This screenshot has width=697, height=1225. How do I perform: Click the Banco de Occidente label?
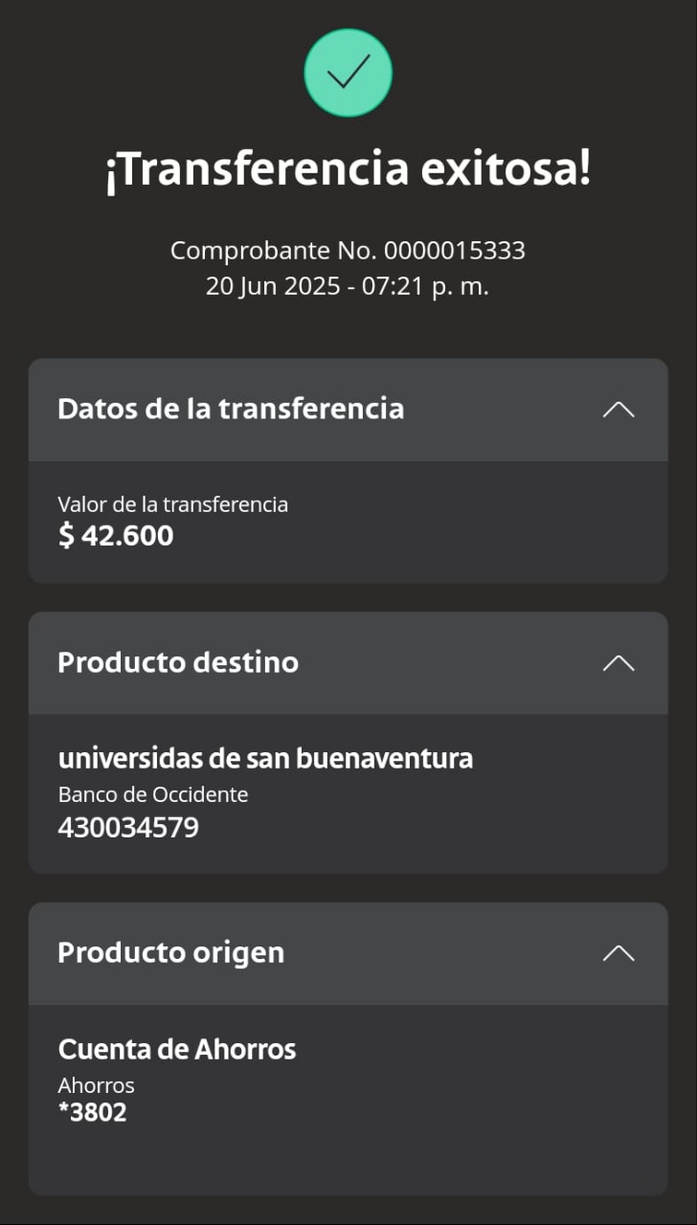click(153, 794)
